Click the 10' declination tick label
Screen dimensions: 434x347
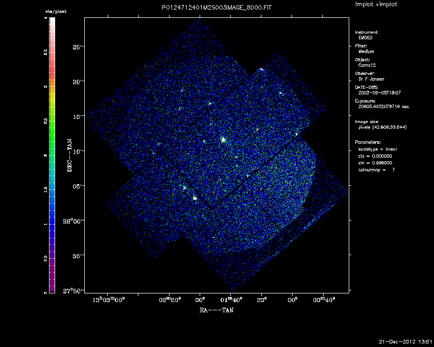(x=78, y=152)
